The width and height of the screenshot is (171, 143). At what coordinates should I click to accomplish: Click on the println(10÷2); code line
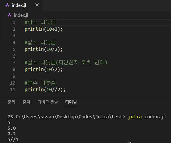tap(43, 29)
